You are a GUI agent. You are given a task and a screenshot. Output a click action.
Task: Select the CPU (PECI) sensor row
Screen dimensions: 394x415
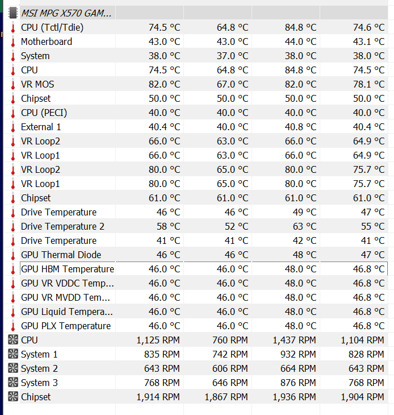[x=196, y=113]
